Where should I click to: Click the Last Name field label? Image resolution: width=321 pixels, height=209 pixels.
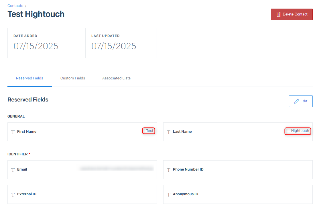pyautogui.click(x=182, y=132)
